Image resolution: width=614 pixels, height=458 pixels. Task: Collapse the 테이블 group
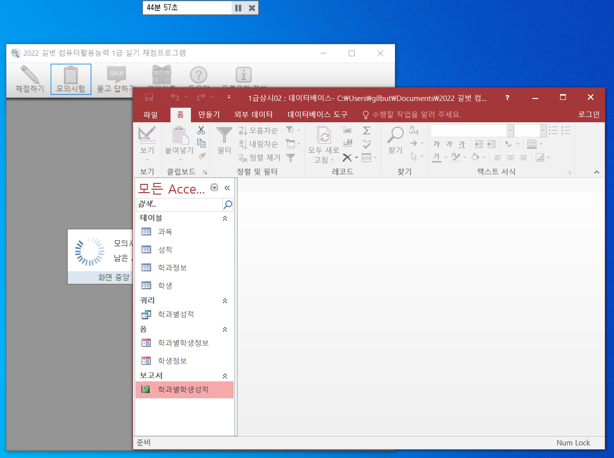point(224,218)
